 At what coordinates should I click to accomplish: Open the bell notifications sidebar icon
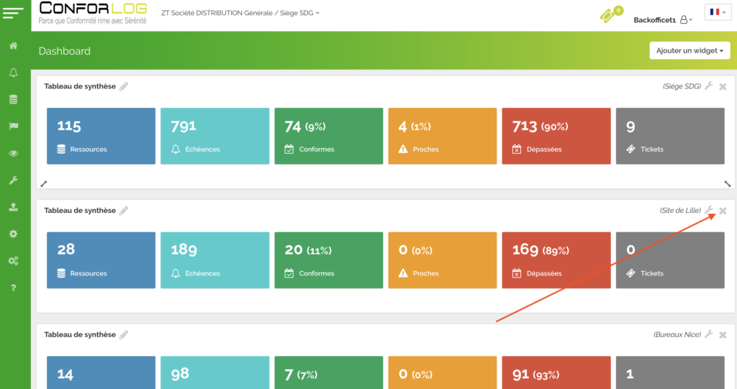pos(13,73)
